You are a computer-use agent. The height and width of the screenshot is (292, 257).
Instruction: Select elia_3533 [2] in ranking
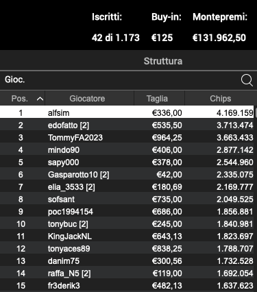click(x=127, y=187)
